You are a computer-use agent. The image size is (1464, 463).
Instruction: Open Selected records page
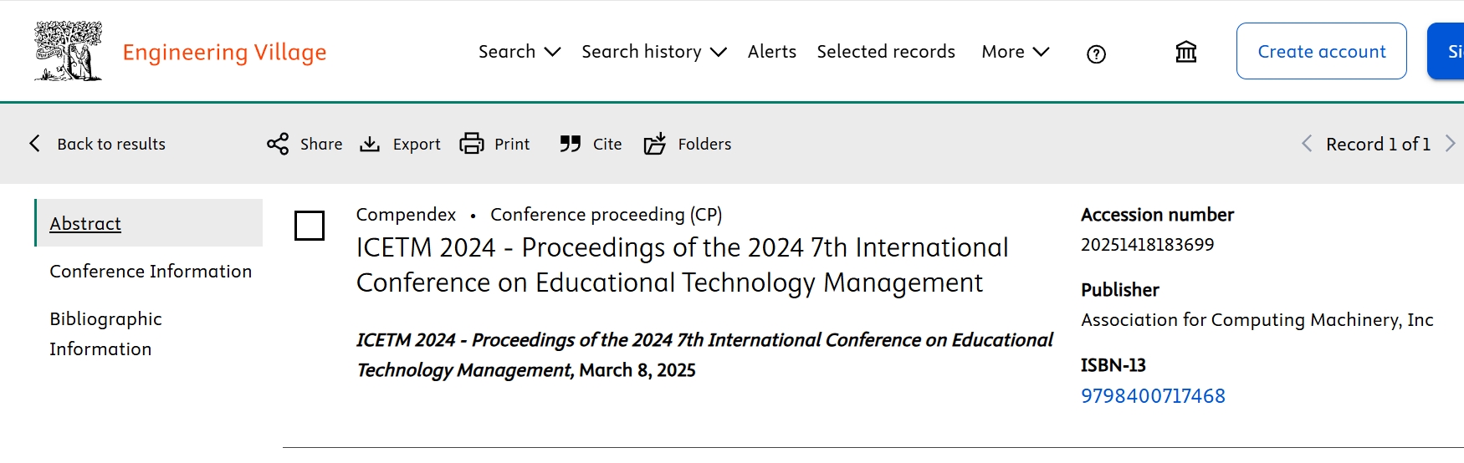(x=886, y=52)
